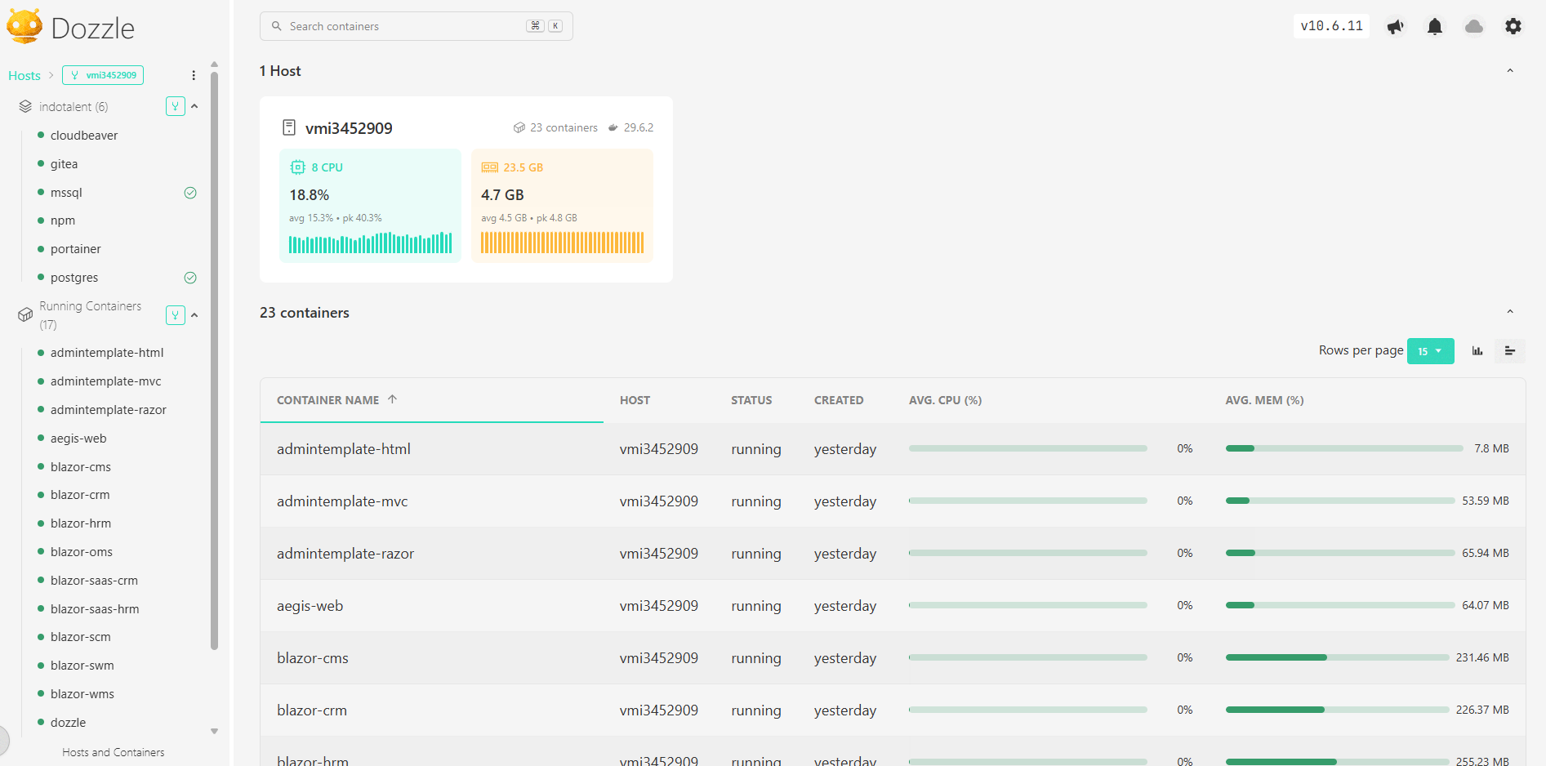Open blazor-cms link in table
The width and height of the screenshot is (1546, 766).
(313, 658)
